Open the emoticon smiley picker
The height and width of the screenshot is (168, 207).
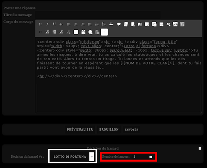coord(90,32)
